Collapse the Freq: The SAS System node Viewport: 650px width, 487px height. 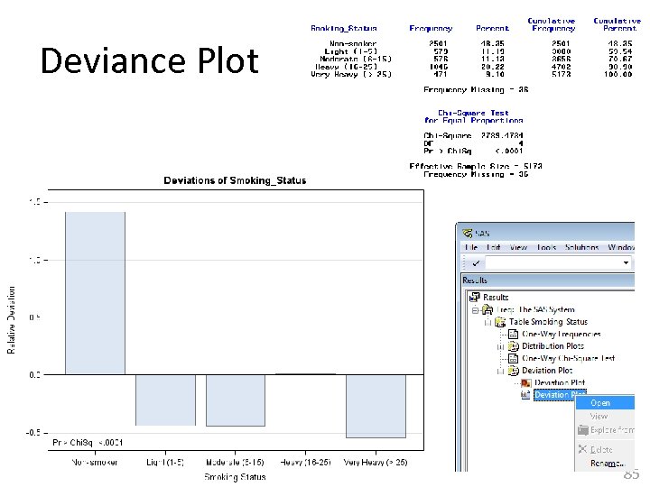[x=475, y=310]
